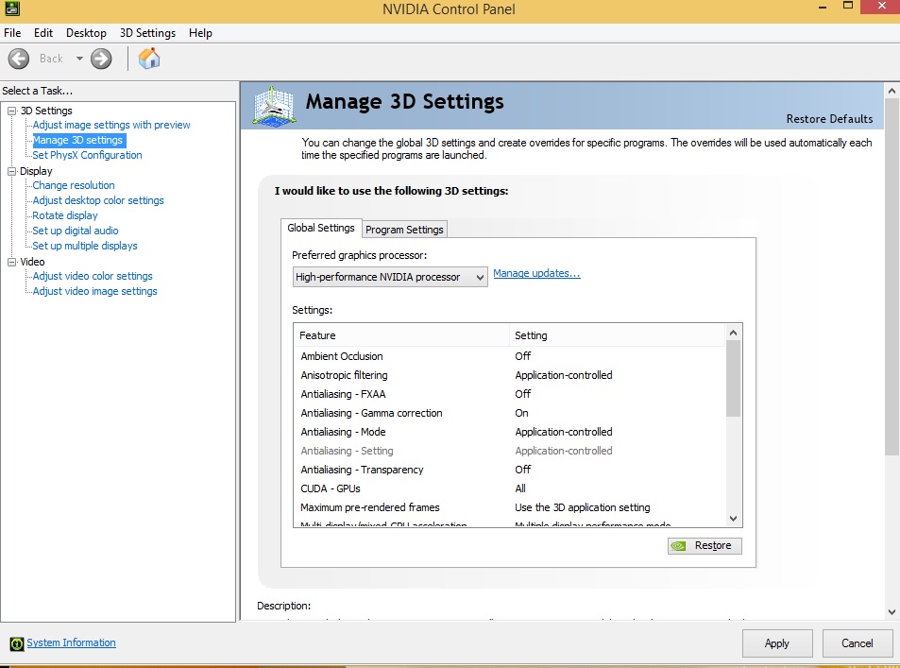Open the Help menu
This screenshot has height=668, width=900.
coord(200,33)
